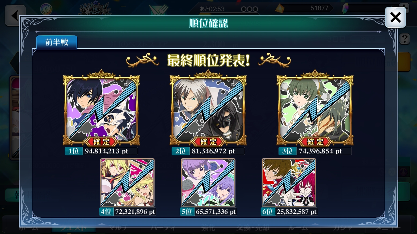Close the ranking confirmation dialog
Image resolution: width=417 pixels, height=234 pixels.
[x=395, y=17]
